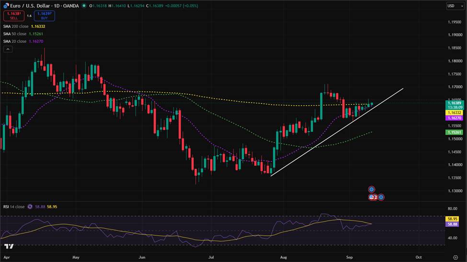The image size is (467, 262).
Task: Click the purple SMA 20 value 1.16270
Action: [x=36, y=41]
